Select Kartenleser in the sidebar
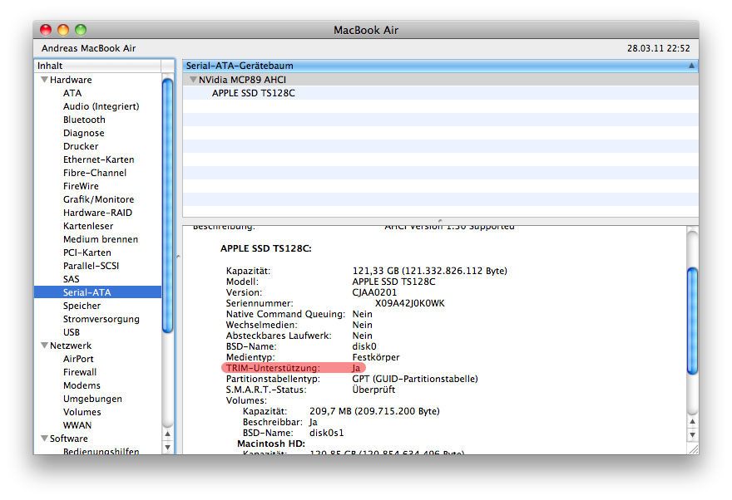This screenshot has width=732, height=500. click(88, 226)
